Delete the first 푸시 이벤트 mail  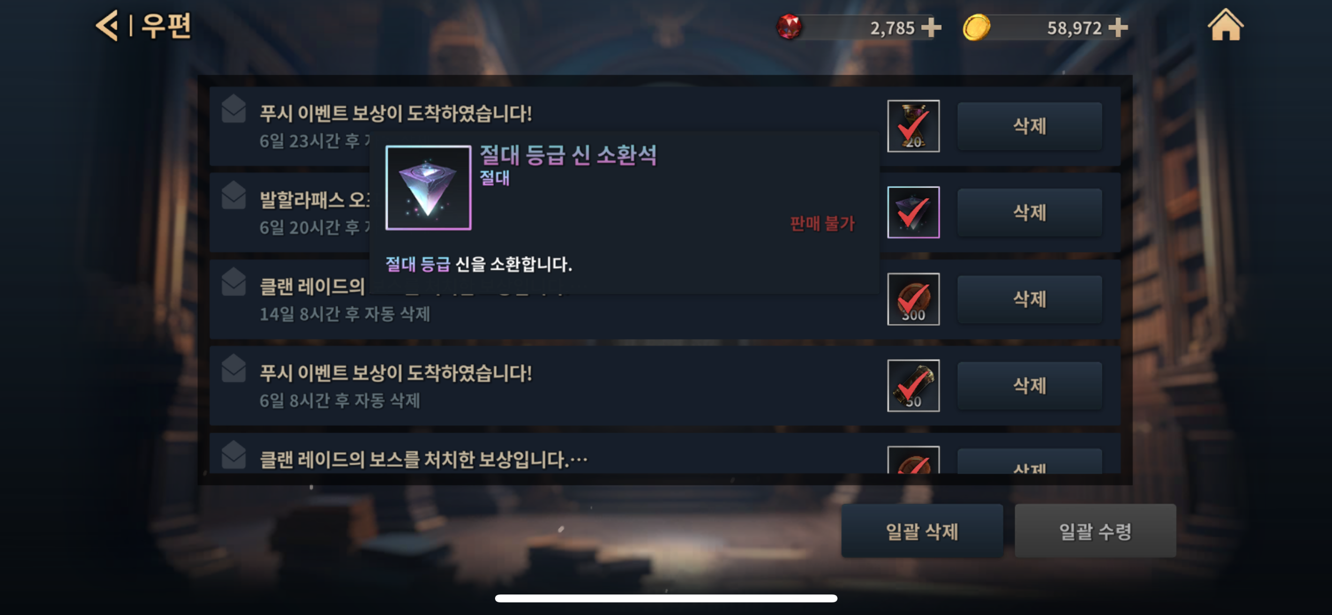1030,126
